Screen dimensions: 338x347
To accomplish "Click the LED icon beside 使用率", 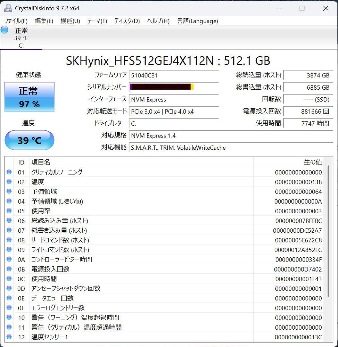I will [9, 211].
